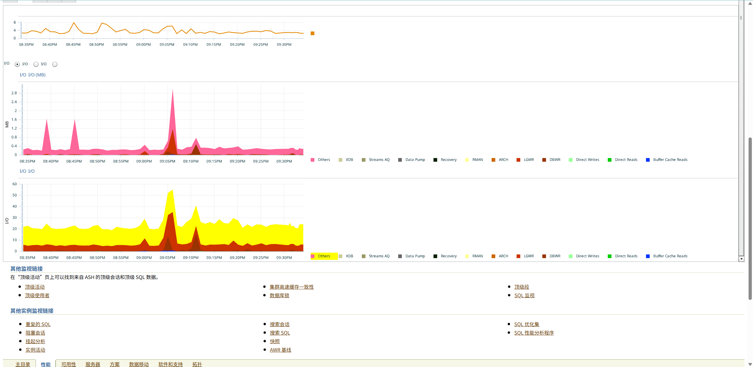Click pink Others swatch in MB chart legend
The image size is (753, 367).
tap(312, 160)
